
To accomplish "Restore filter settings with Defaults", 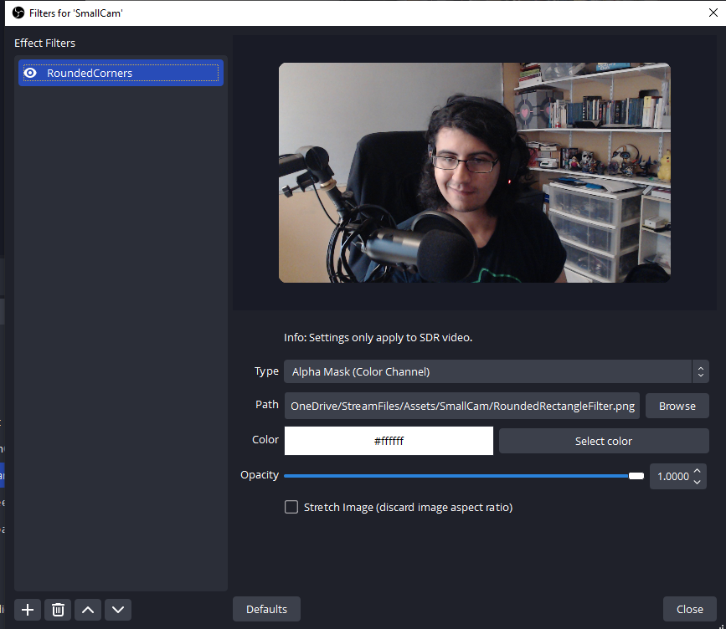I will (266, 609).
